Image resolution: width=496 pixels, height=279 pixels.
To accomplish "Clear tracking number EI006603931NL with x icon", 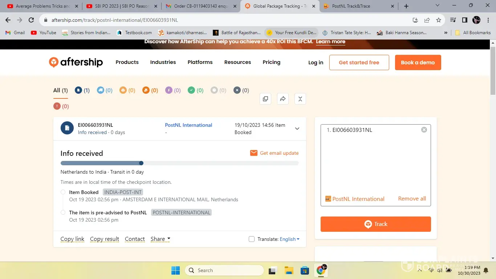I will pos(424,130).
